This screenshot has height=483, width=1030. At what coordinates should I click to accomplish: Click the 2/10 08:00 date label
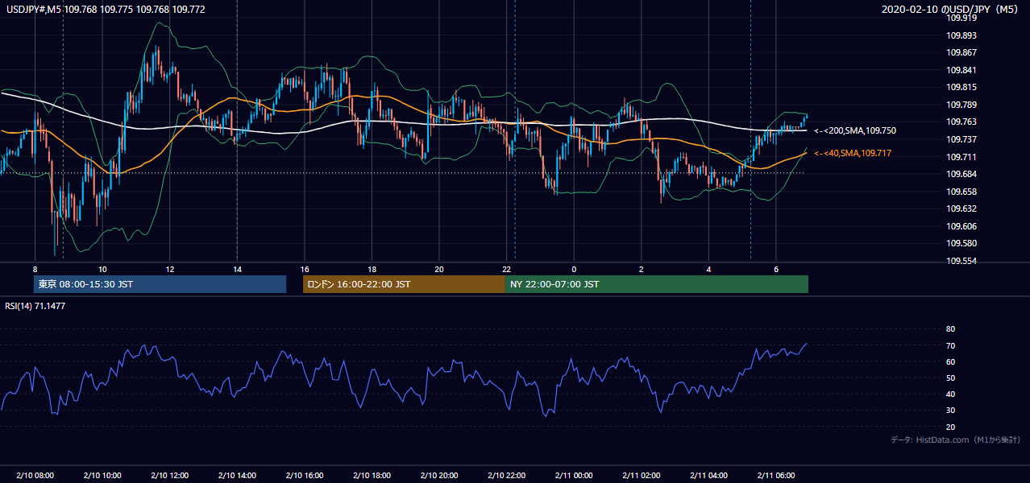tap(35, 475)
